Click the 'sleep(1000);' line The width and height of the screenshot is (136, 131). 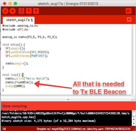pos(15,86)
